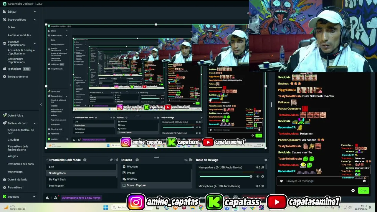Mute the Haut-parleurs audio source
Screen dimensions: 377x212
258,176
